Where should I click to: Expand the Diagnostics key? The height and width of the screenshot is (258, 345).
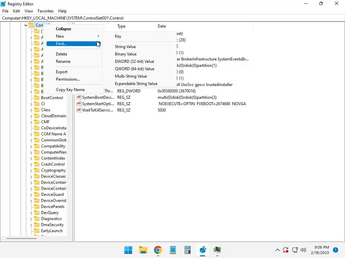31,219
